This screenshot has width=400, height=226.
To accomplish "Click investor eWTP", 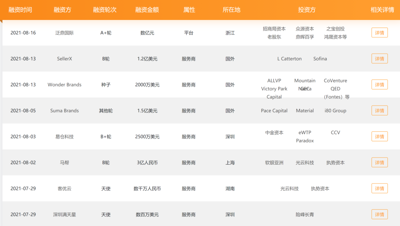I will [x=305, y=132].
